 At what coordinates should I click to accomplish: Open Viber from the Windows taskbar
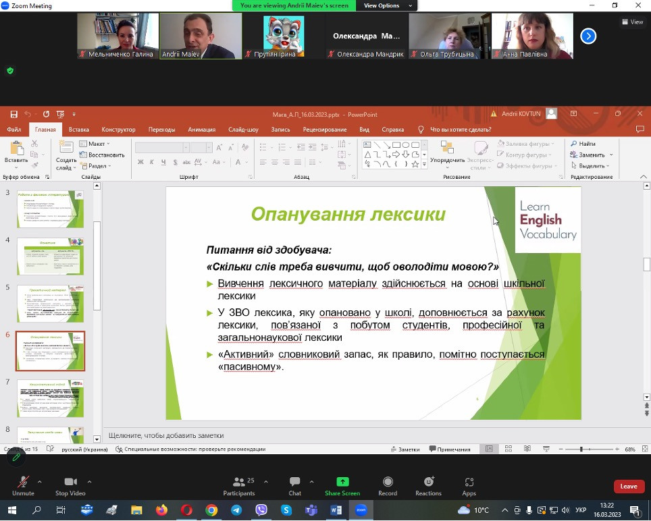[x=261, y=510]
